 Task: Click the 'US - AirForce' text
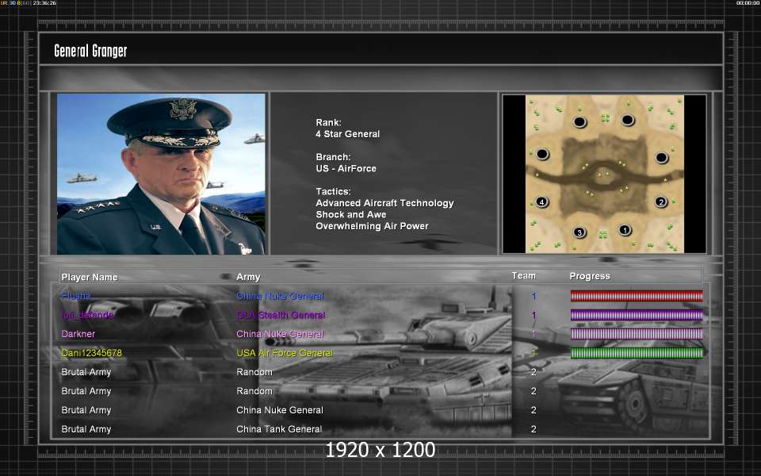coord(346,168)
